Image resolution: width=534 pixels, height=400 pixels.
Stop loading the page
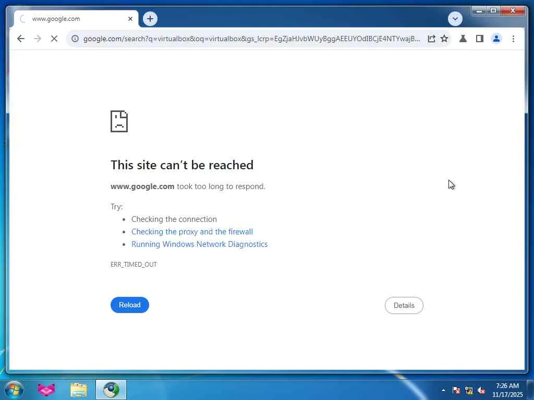pos(54,39)
